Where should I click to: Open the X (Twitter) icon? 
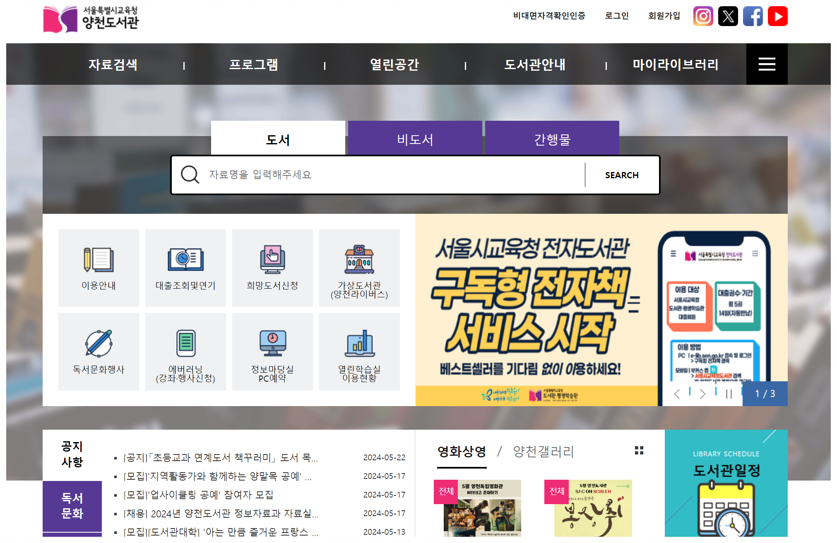point(728,17)
